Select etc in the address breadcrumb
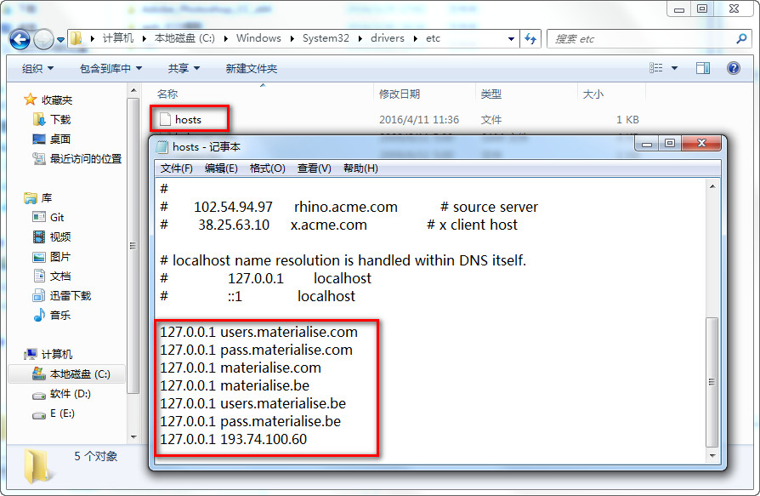Viewport: 760px width, 496px height. pos(433,38)
